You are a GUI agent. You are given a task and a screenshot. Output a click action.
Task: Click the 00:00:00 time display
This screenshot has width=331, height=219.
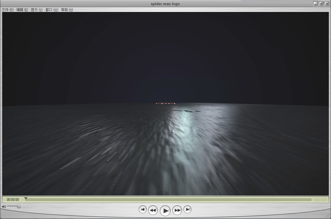(x=13, y=199)
